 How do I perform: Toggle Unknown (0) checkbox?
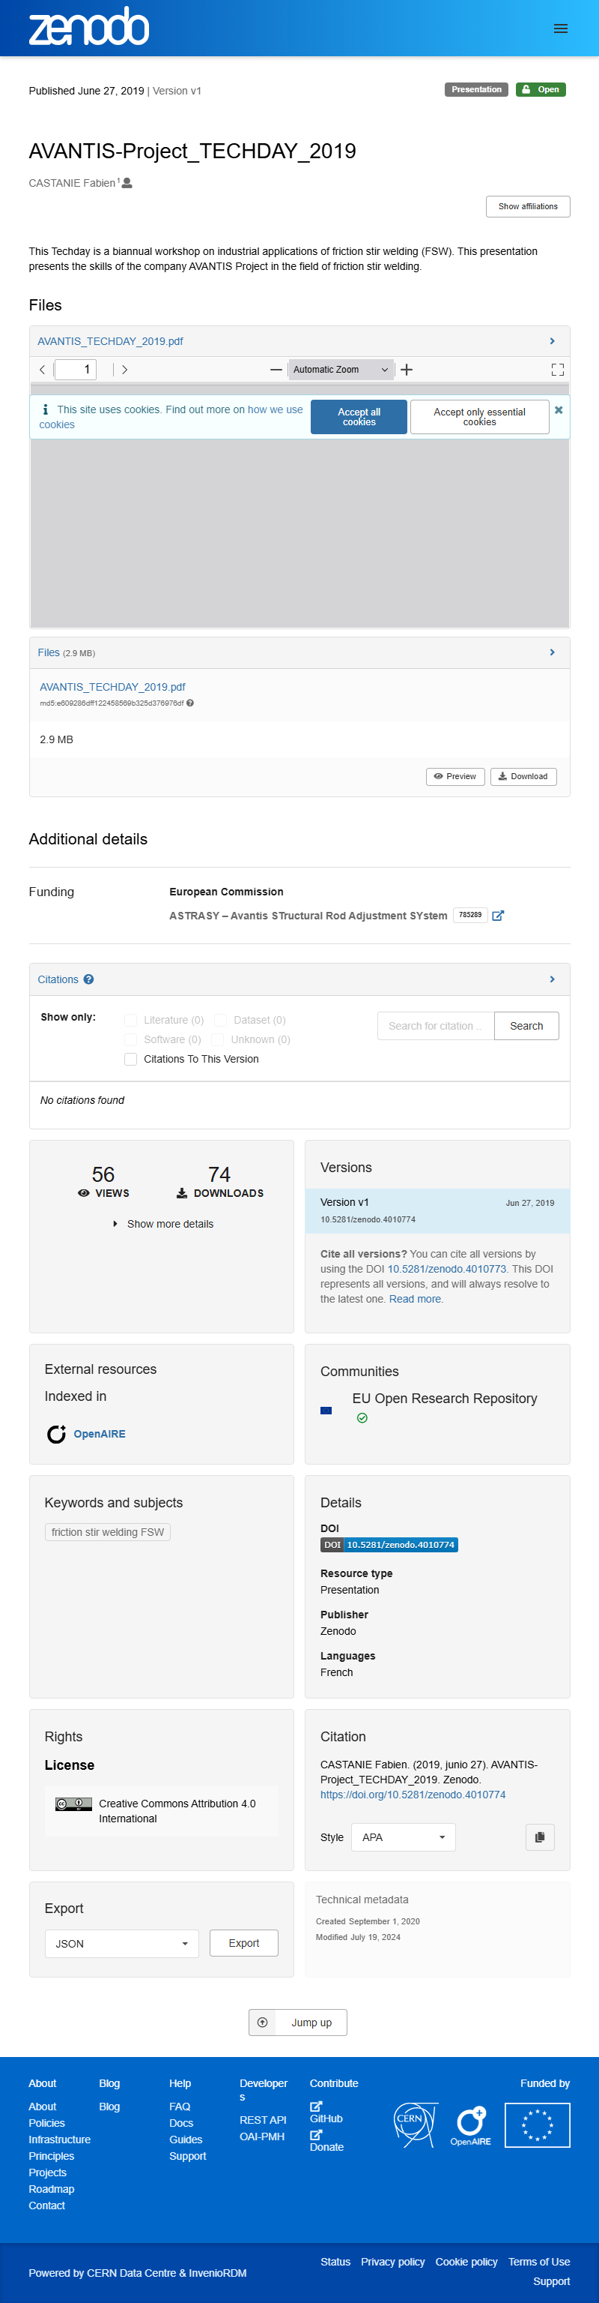coord(218,1039)
